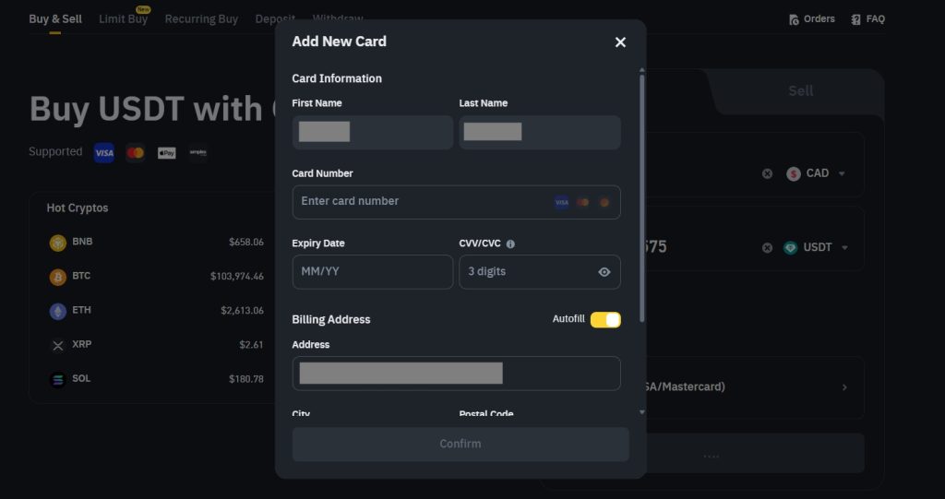Click the Orders icon
The height and width of the screenshot is (499, 945).
coord(794,19)
